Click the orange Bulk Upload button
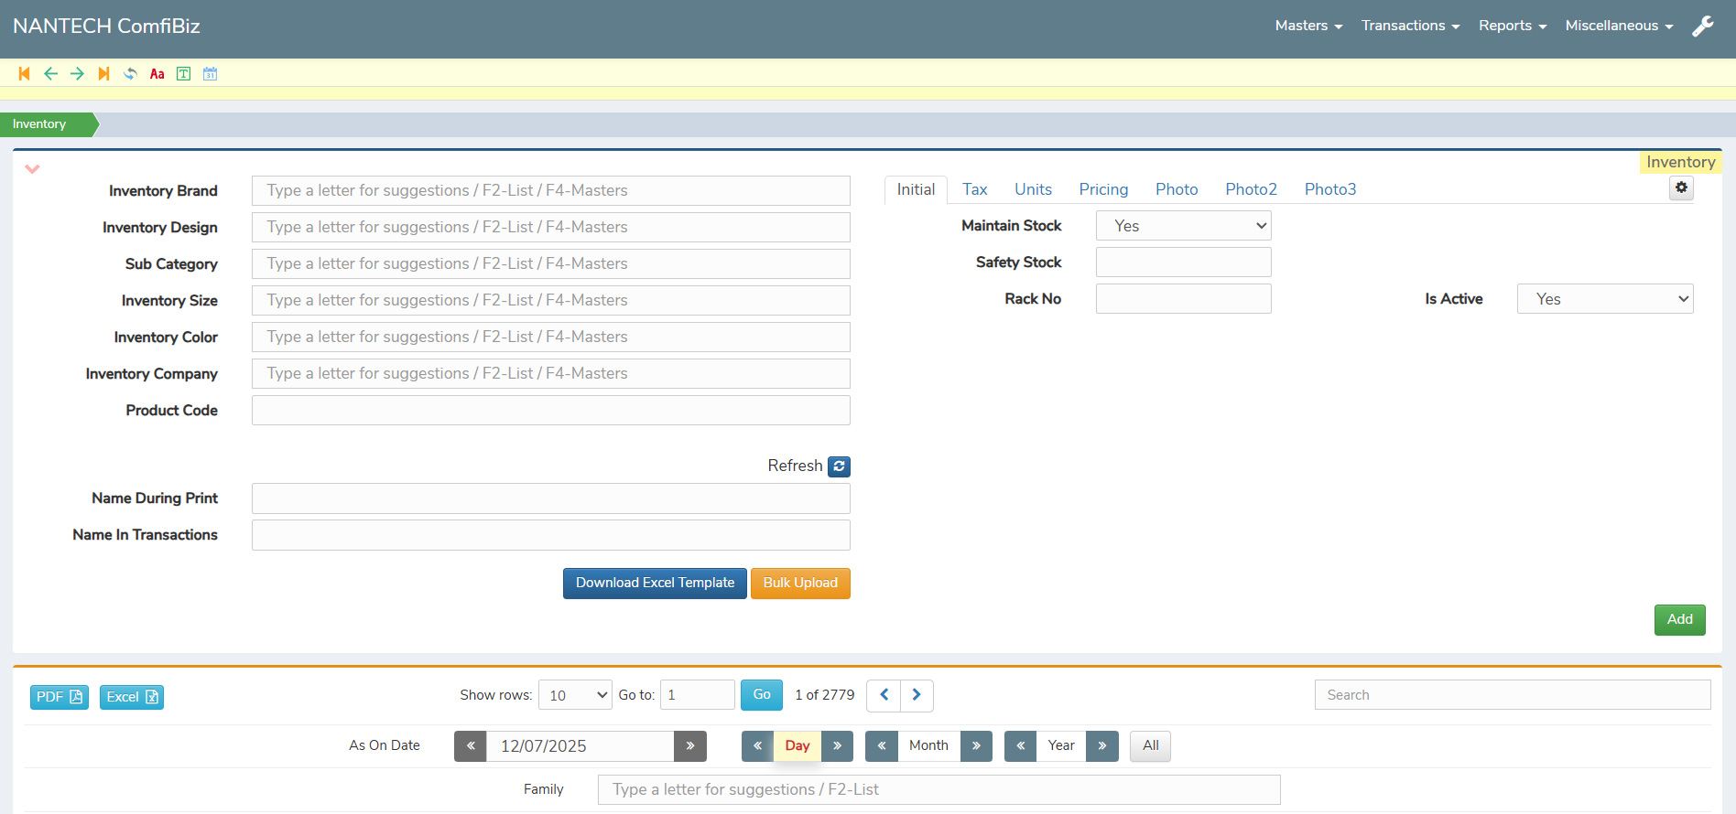 pos(800,584)
